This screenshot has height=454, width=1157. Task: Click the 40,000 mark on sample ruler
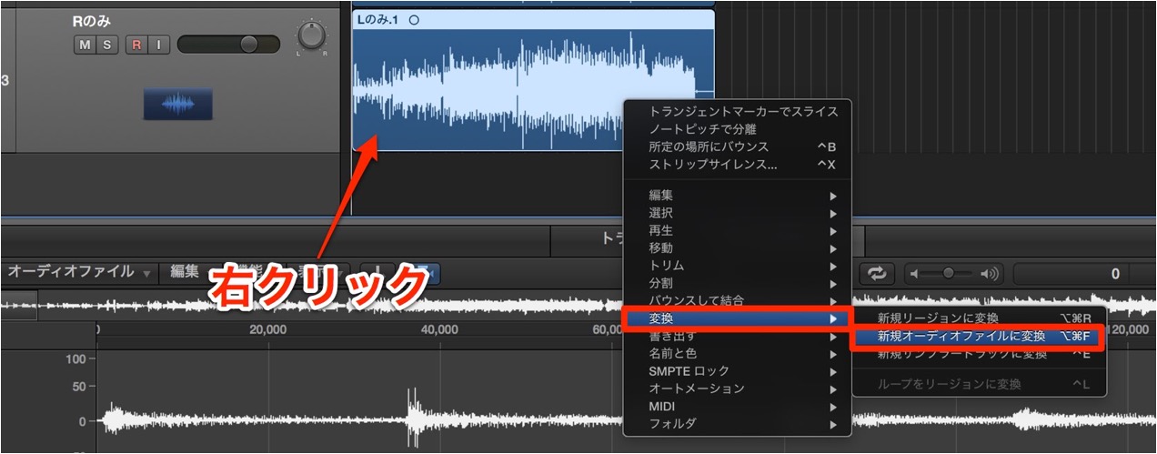(440, 329)
